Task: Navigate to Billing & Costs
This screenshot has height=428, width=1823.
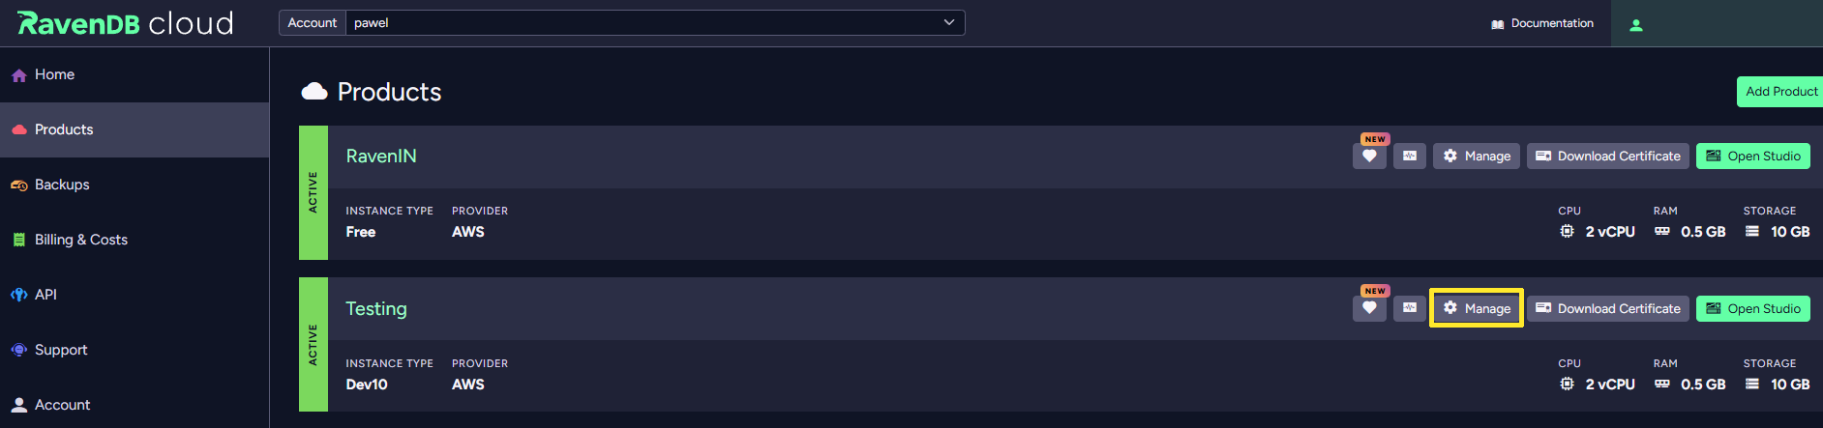Action: coord(80,240)
